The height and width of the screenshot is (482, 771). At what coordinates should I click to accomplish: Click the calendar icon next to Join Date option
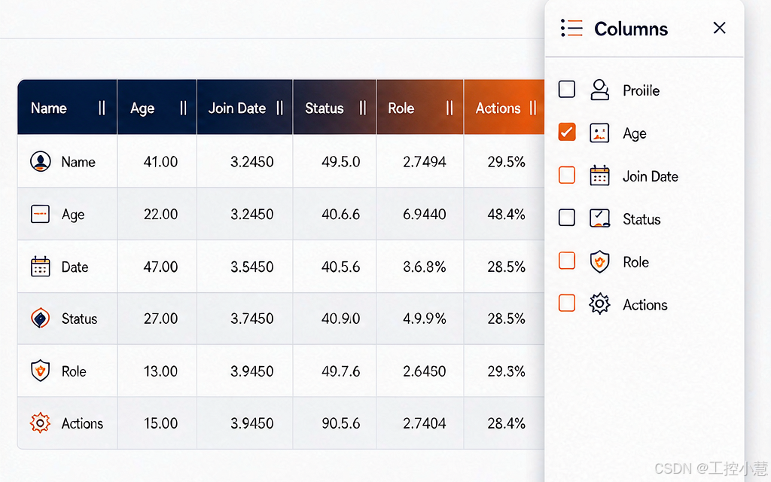(x=599, y=175)
